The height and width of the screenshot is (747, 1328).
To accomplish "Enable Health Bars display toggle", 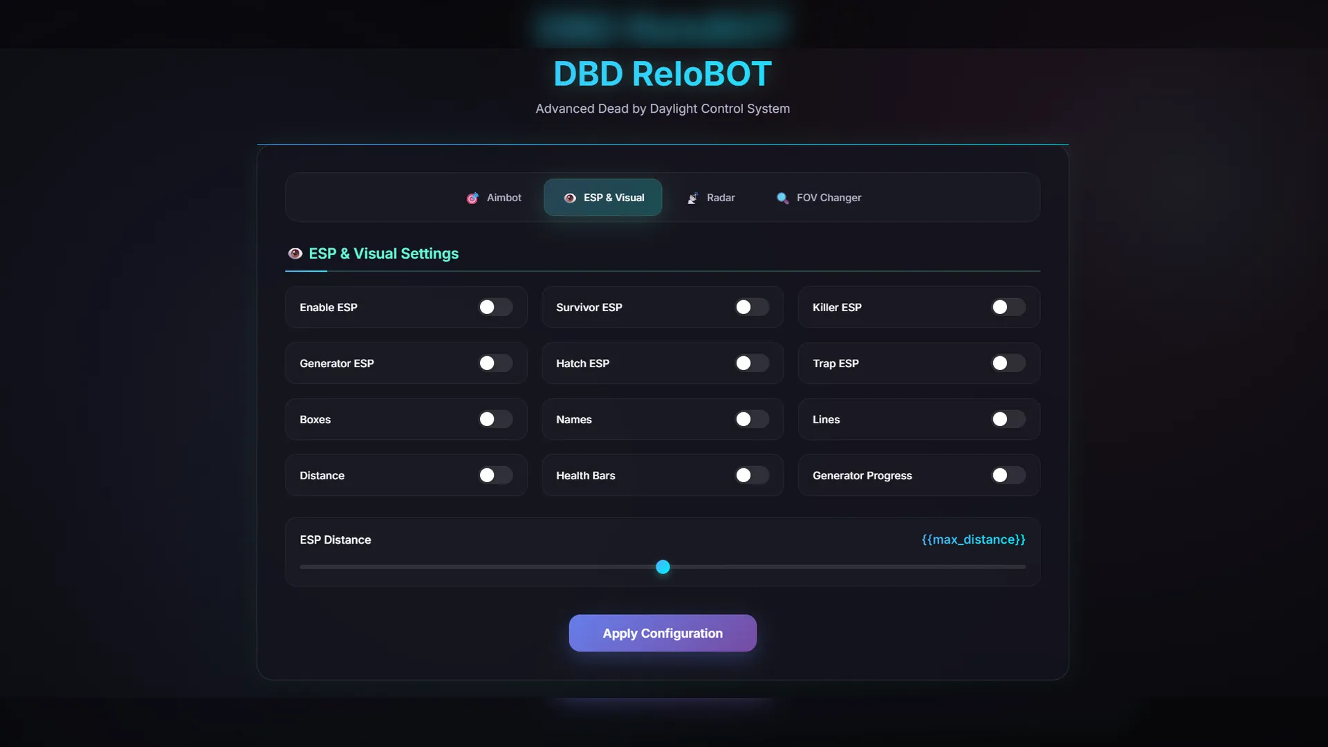I will pos(752,475).
